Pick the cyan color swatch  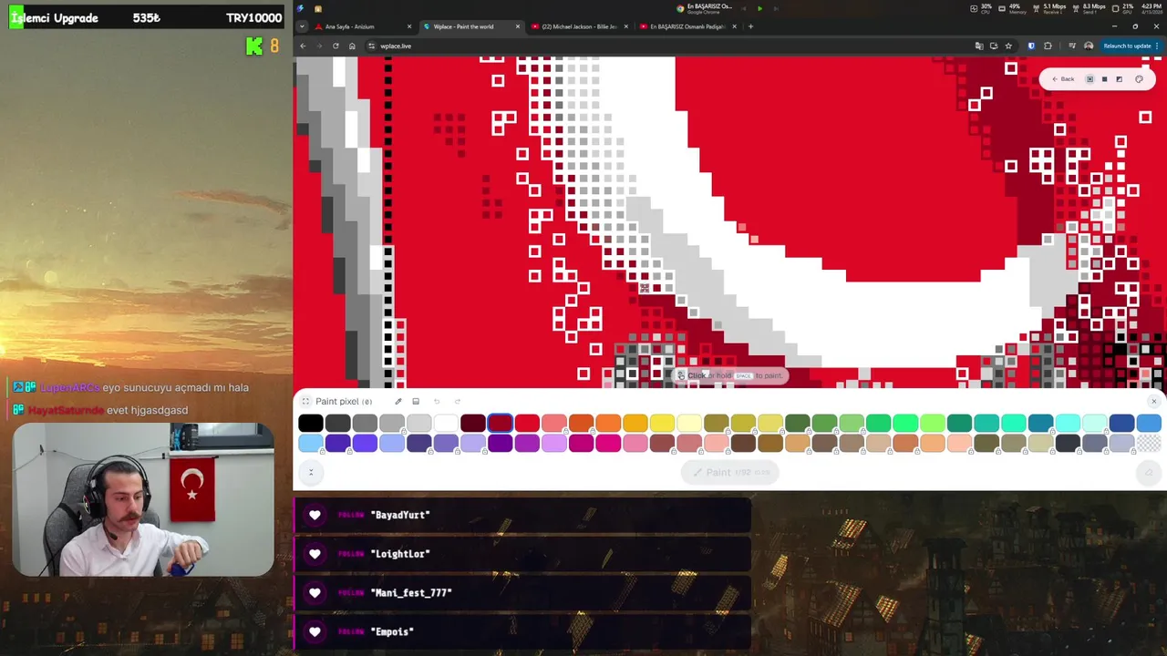(x=1068, y=423)
